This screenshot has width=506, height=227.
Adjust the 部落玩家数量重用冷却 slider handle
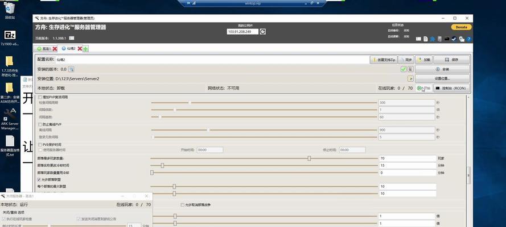coord(151,173)
